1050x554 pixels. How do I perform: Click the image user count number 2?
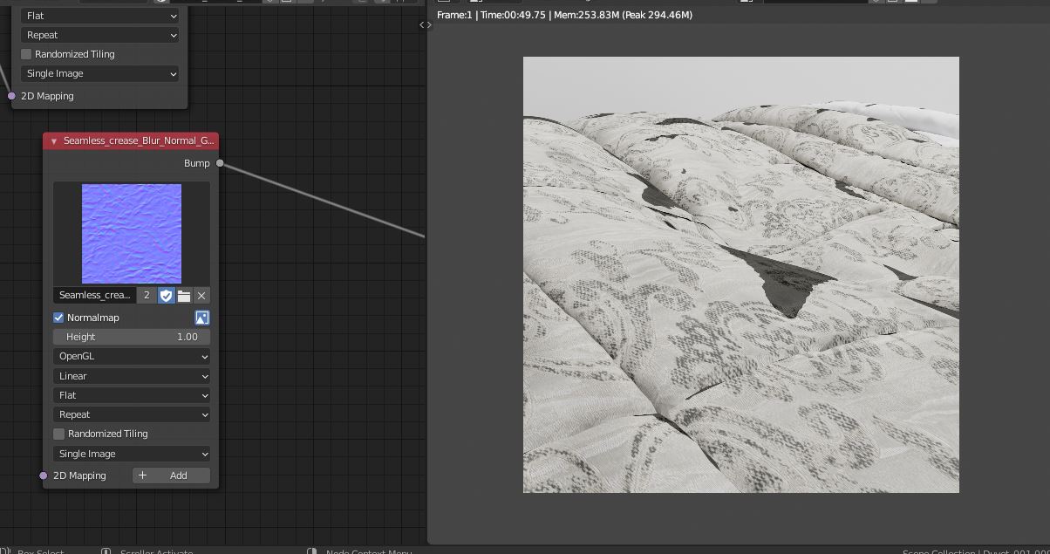coord(147,296)
